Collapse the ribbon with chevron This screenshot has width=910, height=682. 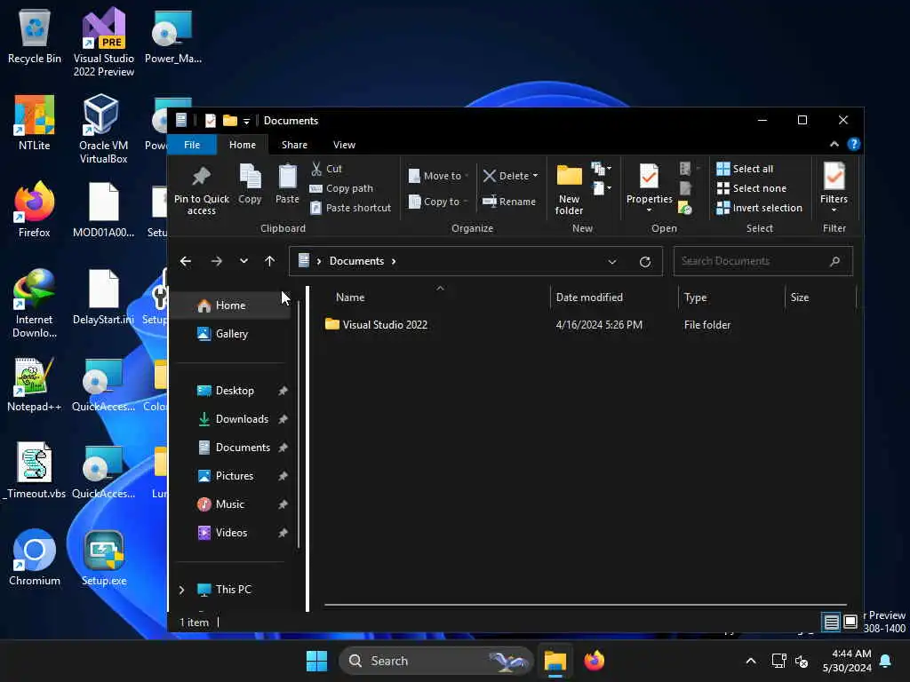(834, 145)
